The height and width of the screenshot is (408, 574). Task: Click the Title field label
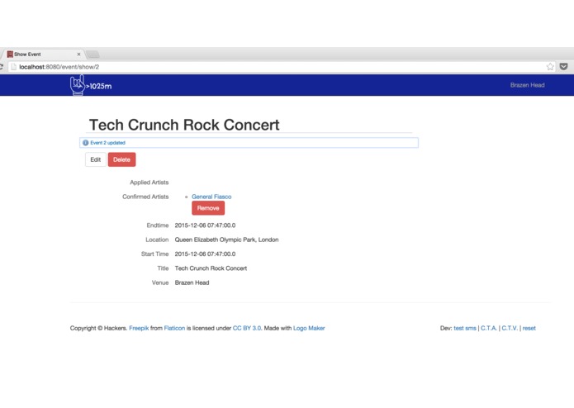point(163,268)
